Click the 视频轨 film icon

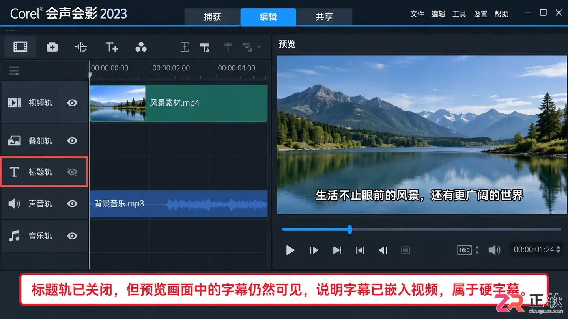(14, 103)
